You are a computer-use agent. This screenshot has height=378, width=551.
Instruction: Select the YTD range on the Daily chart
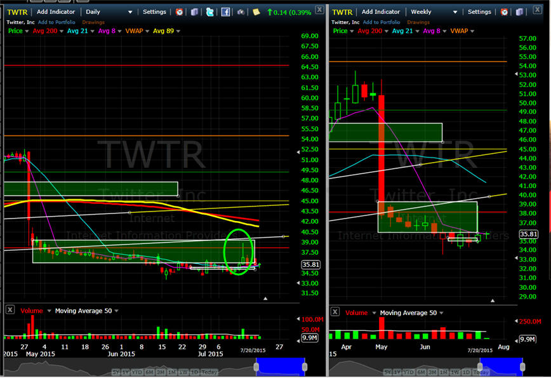137,372
